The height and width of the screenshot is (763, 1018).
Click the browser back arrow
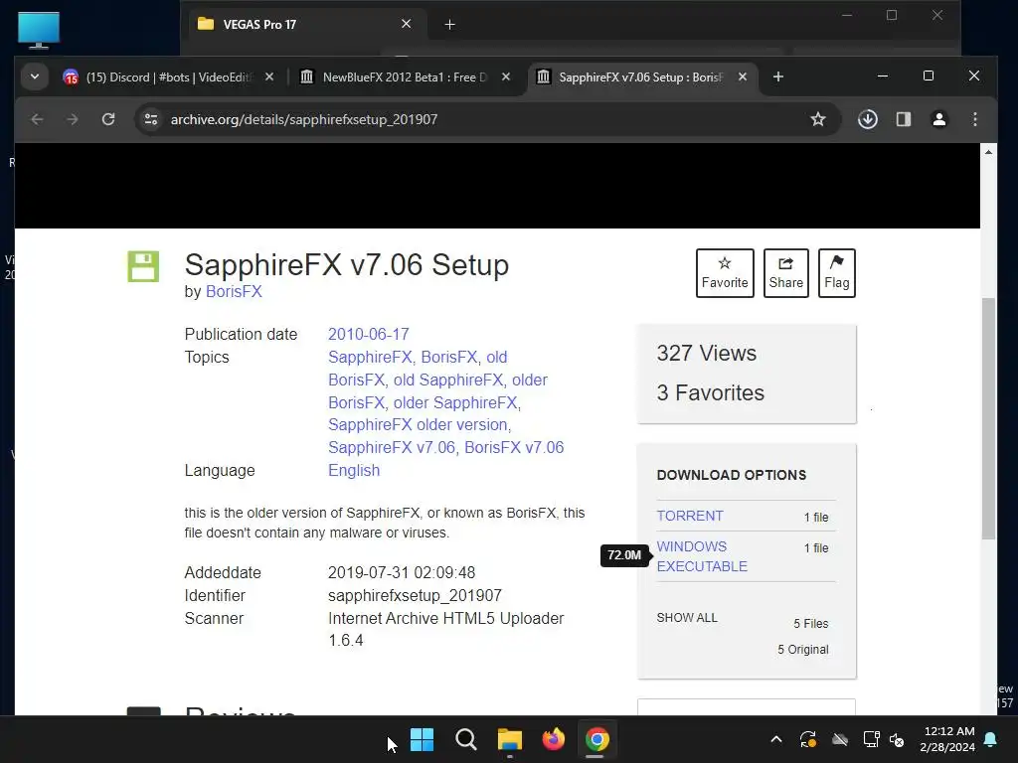pos(37,119)
